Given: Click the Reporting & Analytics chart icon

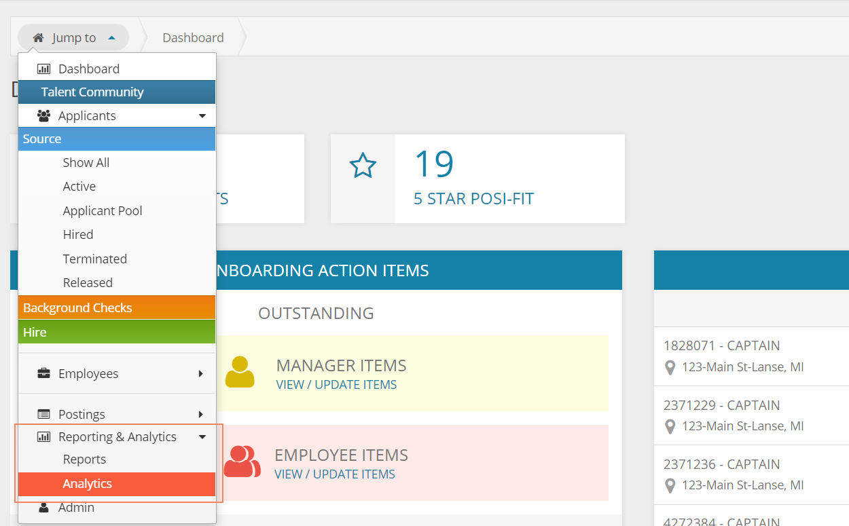Looking at the screenshot, I should point(43,437).
